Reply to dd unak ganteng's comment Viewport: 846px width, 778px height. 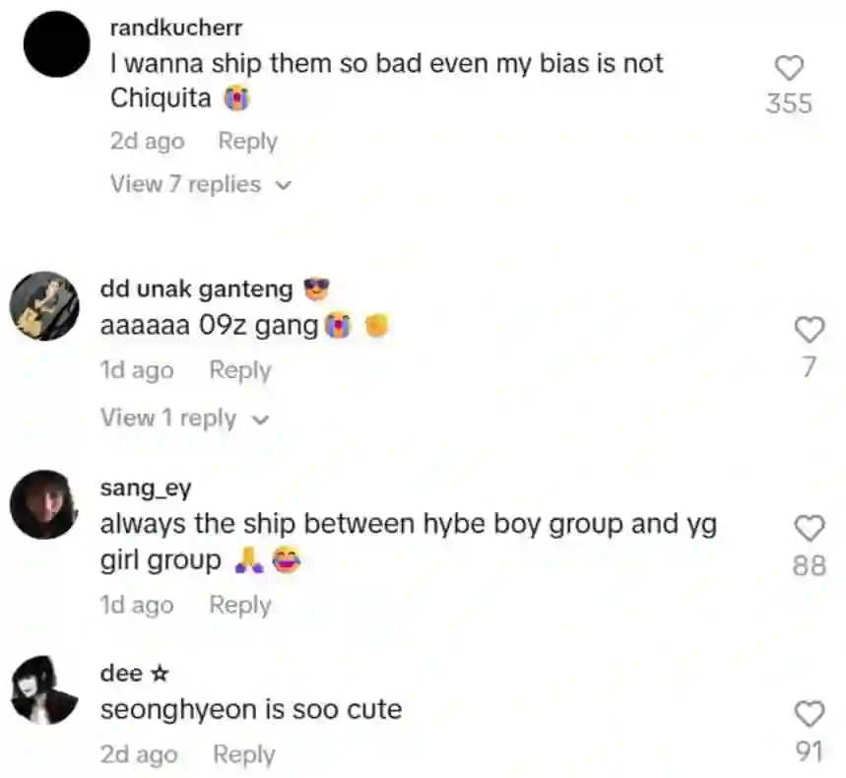click(240, 370)
